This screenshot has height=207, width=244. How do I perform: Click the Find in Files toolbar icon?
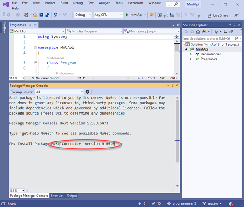(x=151, y=15)
